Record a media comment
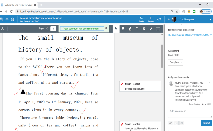 [176, 123]
